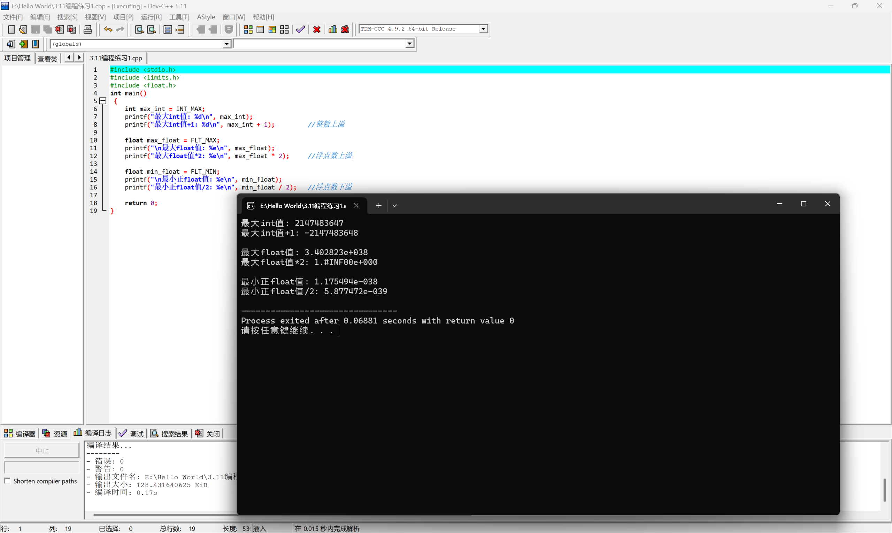Click the New file toolbar icon
Screen dimensions: 892x533
click(x=11, y=29)
